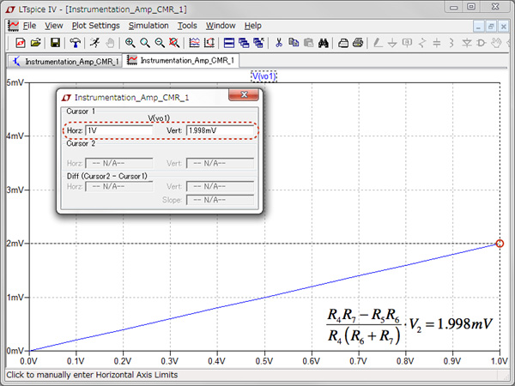Open the Plot Settings menu
Image resolution: width=515 pixels, height=386 pixels.
95,26
